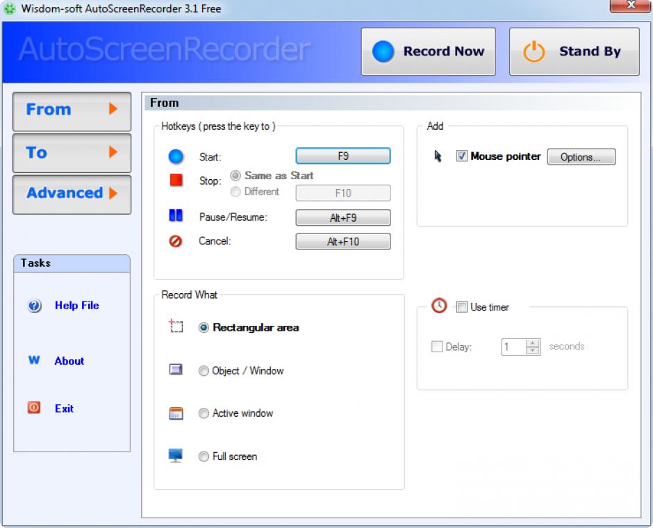The image size is (653, 528).
Task: Select the Different stop hotkey radio button
Action: pyautogui.click(x=235, y=192)
